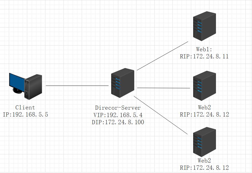The height and width of the screenshot is (173, 252).
Task: Select the bottommost Web2 server icon
Action: 204,142
